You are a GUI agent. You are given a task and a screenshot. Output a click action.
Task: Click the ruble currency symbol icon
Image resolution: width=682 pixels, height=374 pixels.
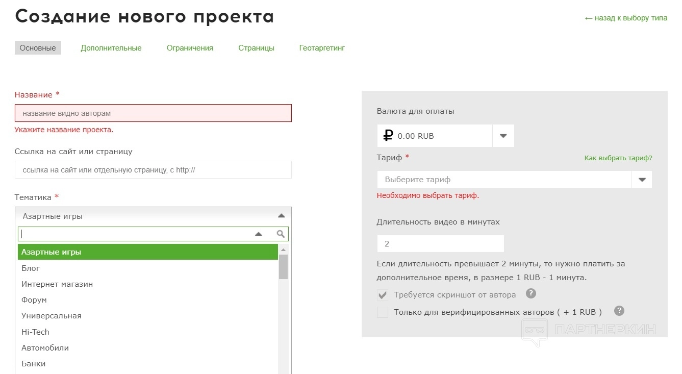[x=388, y=136]
